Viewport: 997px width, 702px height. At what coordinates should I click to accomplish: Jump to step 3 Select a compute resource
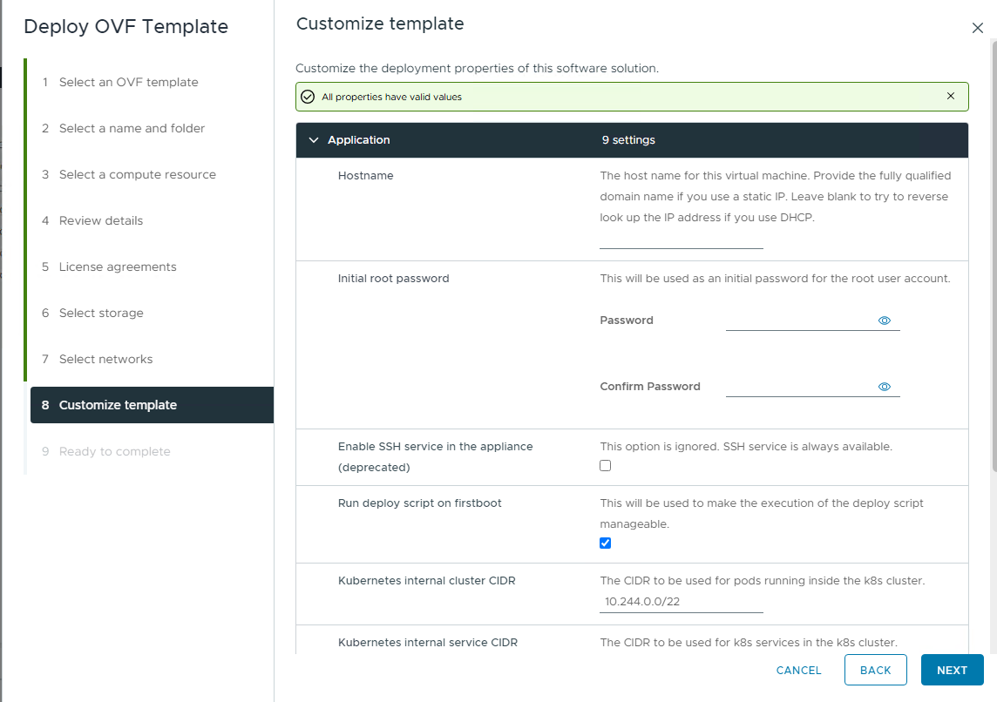coord(137,174)
